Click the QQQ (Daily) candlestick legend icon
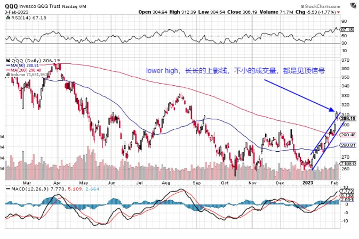This screenshot has width=359, height=239. point(7,61)
